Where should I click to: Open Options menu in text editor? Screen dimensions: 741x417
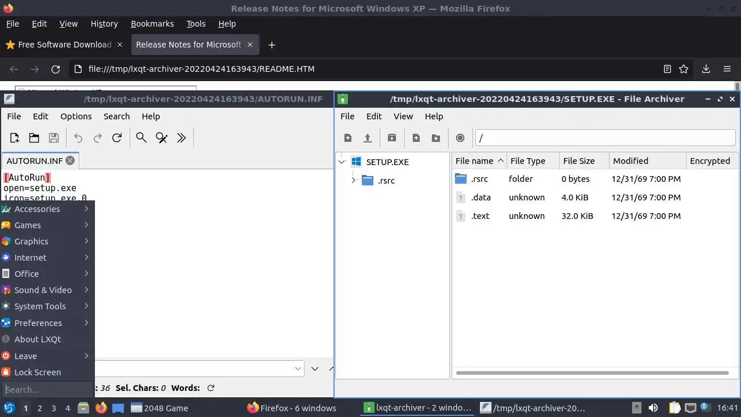[76, 116]
